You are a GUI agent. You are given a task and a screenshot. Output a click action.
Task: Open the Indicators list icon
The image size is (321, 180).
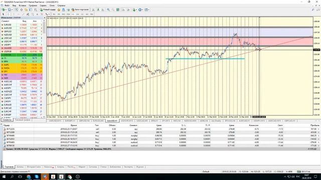[134, 9]
